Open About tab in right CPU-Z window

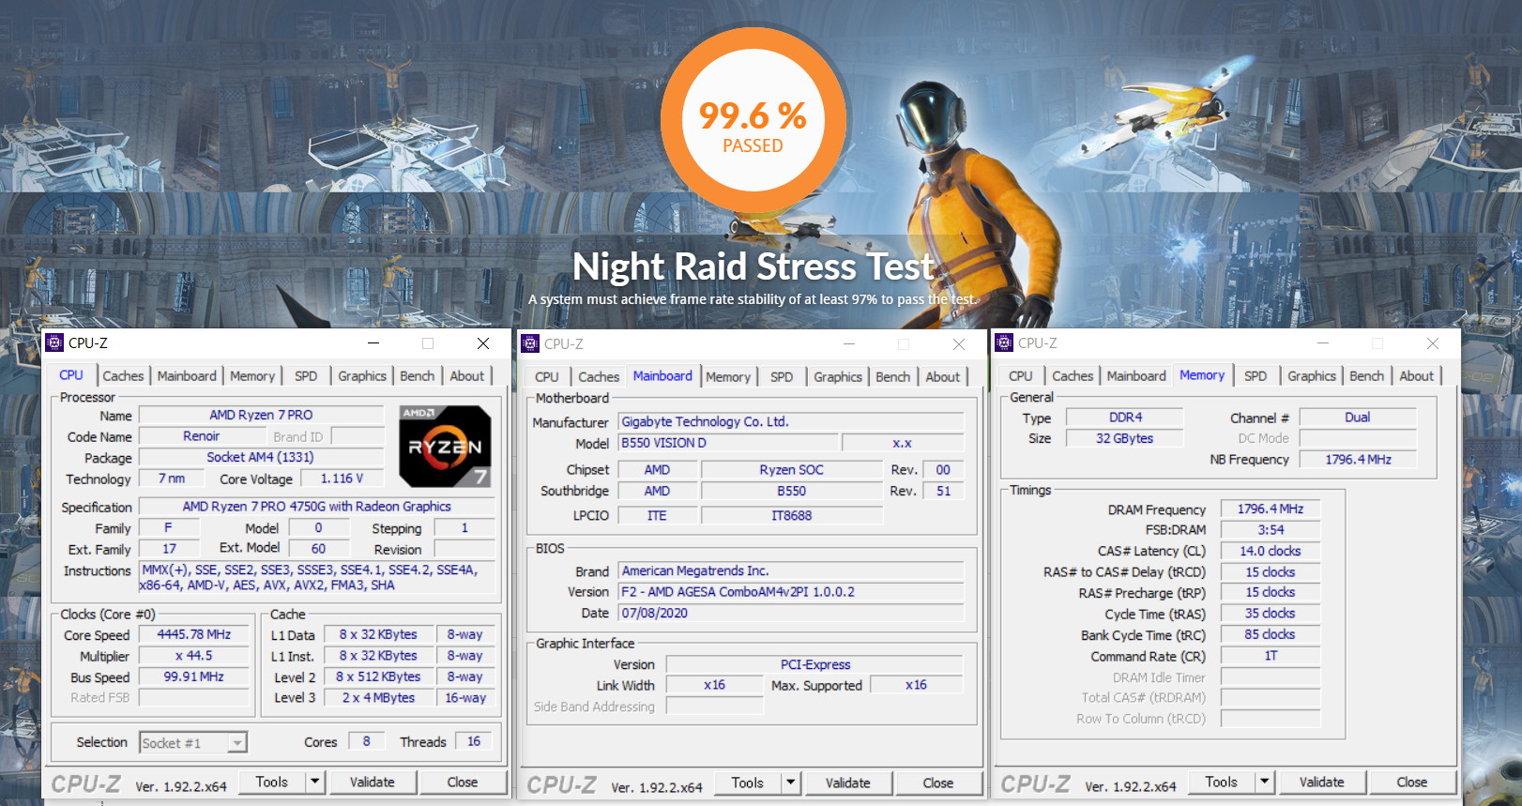coord(1417,375)
